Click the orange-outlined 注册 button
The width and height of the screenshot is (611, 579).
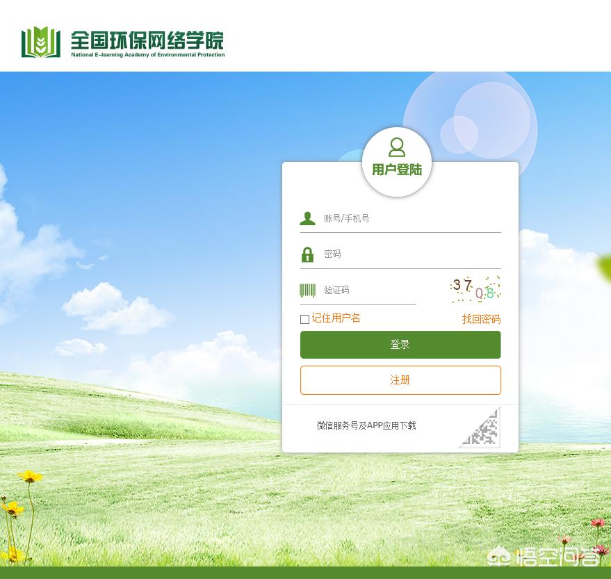tap(400, 380)
